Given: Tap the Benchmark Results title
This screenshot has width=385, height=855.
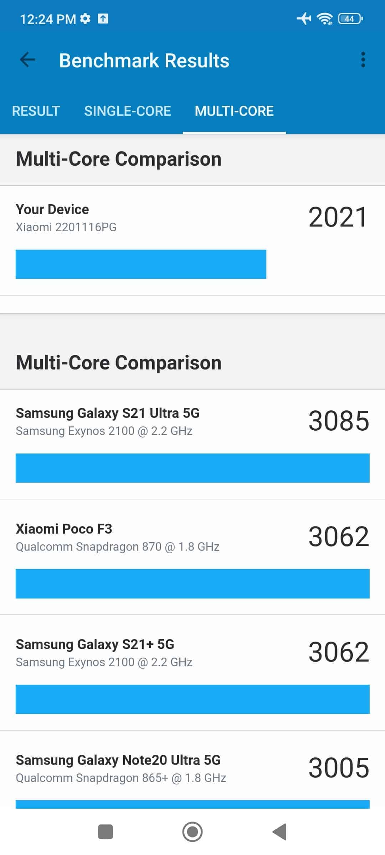Looking at the screenshot, I should tap(144, 60).
